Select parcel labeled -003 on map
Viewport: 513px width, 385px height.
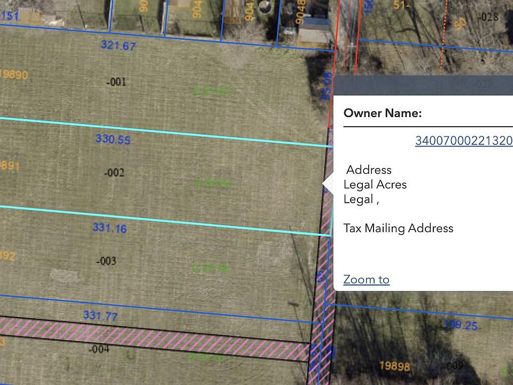click(x=106, y=261)
